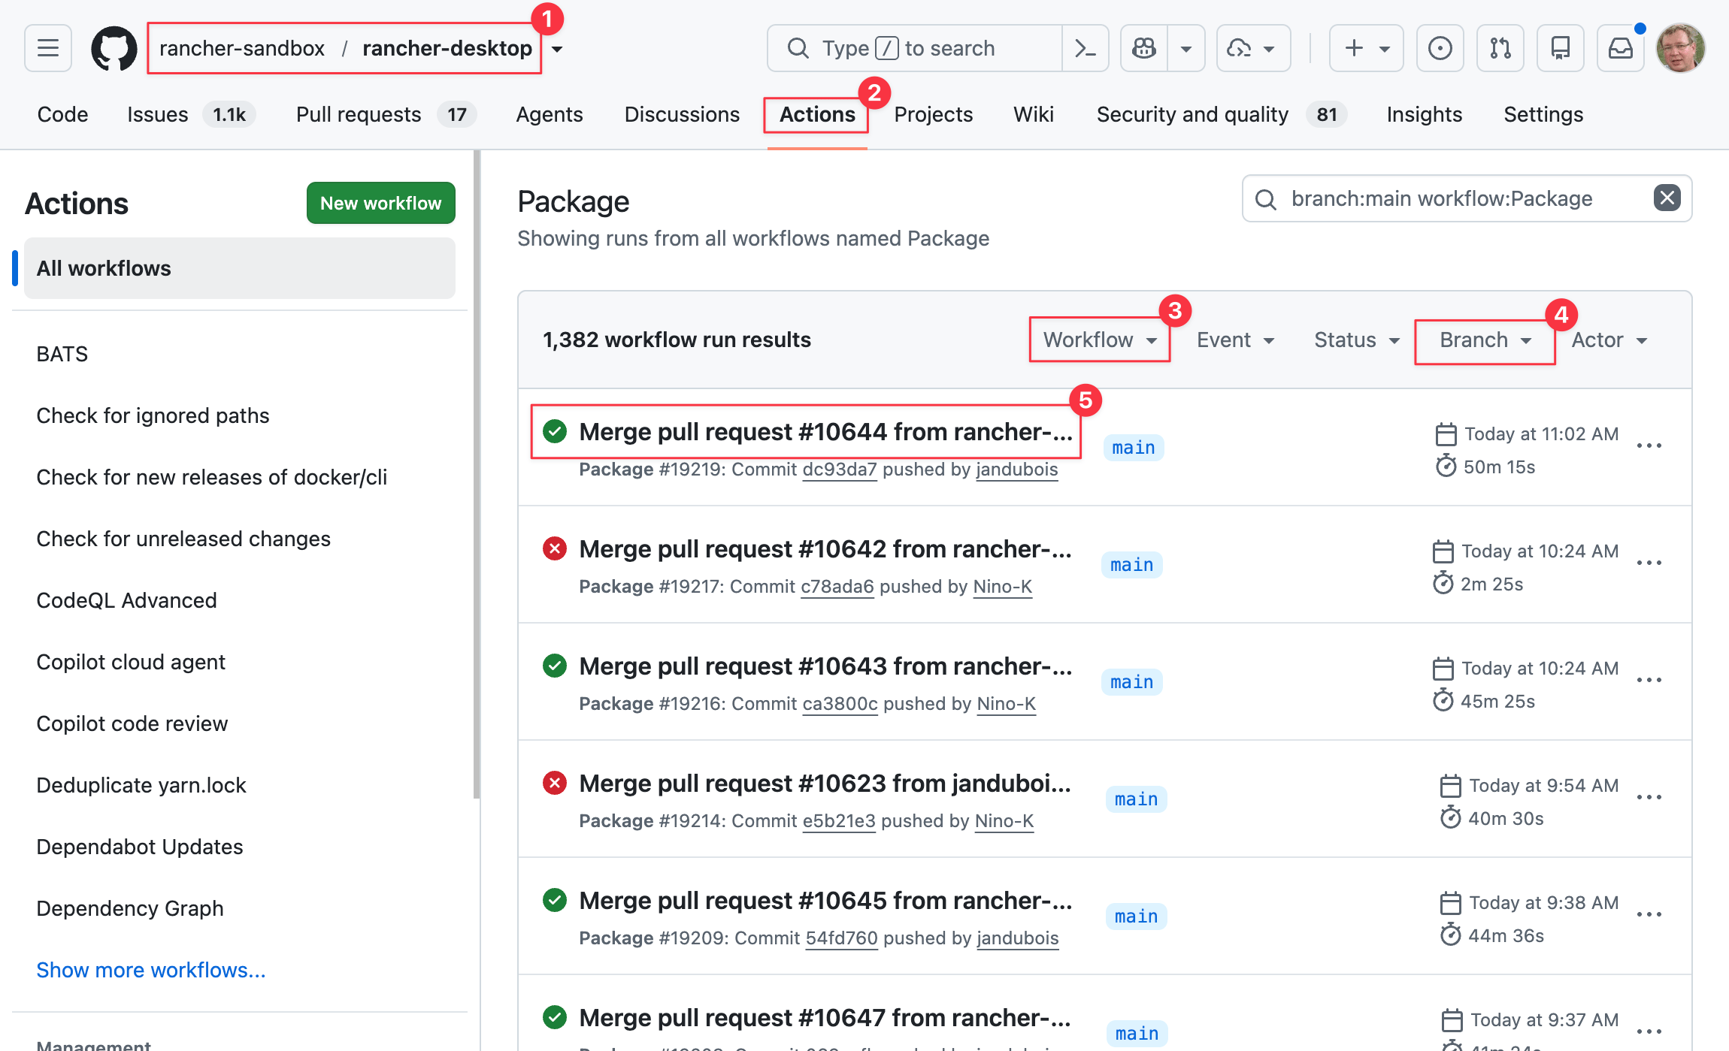Focus the Type / to search box
Screen dimensions: 1729x1051
(x=915, y=48)
